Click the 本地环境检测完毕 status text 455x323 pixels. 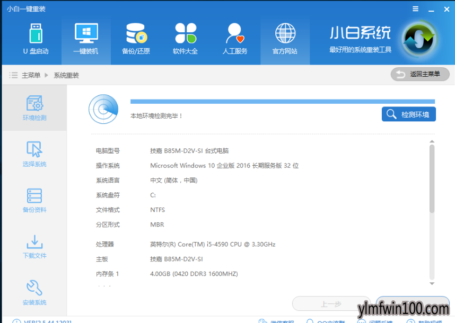pos(156,116)
